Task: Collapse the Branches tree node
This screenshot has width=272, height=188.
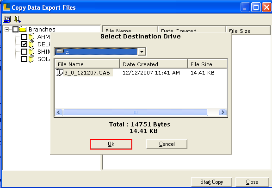Action: pyautogui.click(x=6, y=29)
